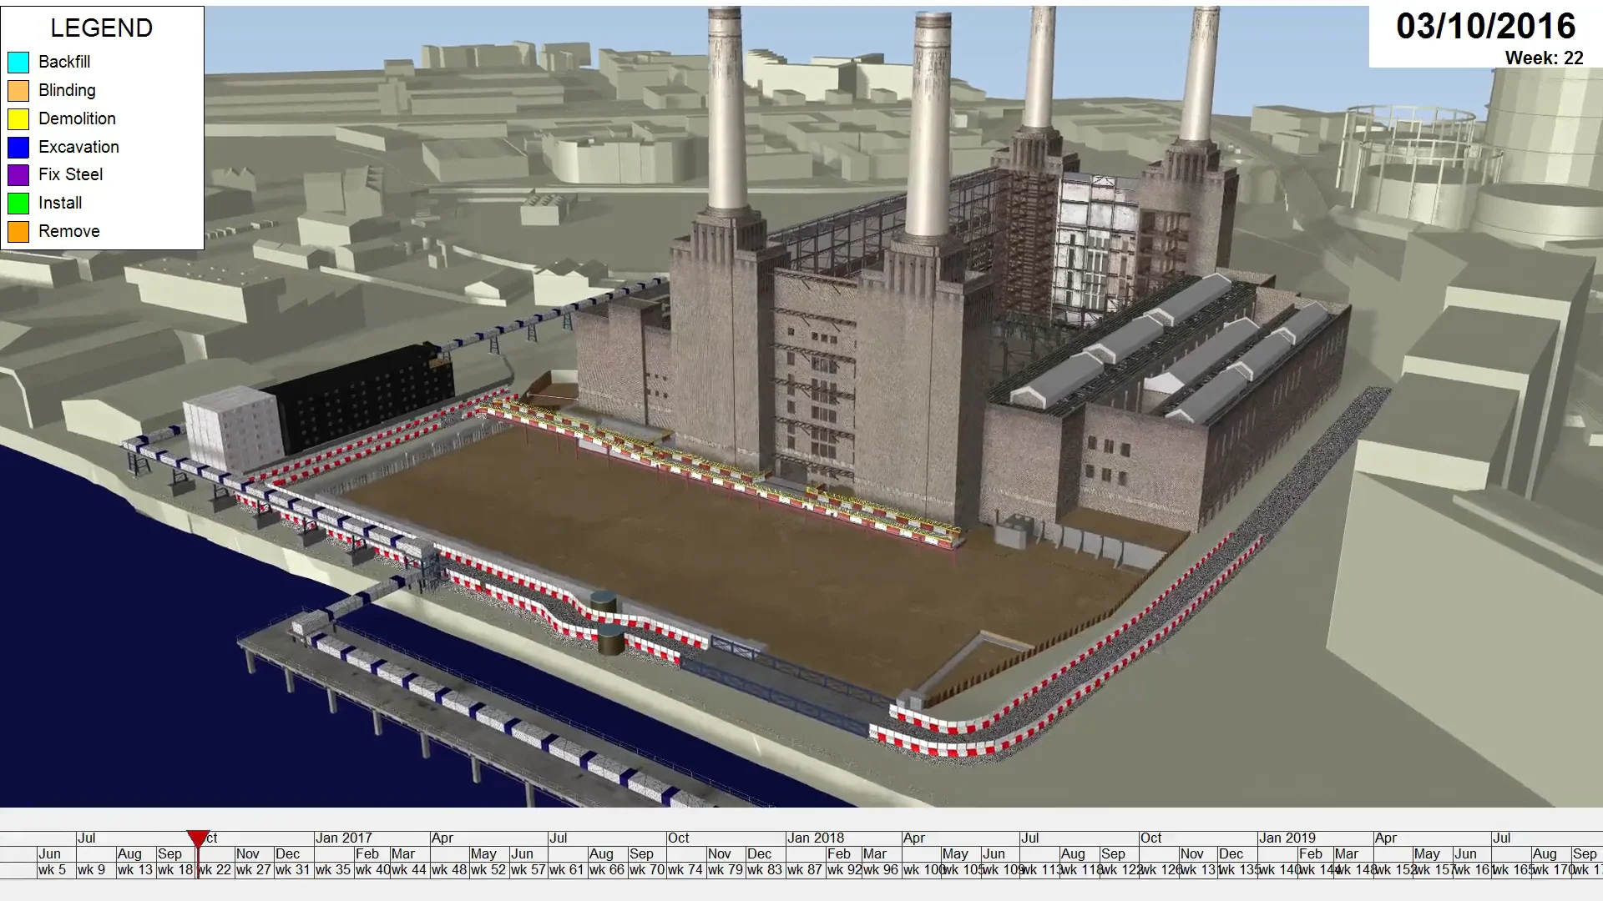
Task: Click the Oct label above wk 74
Action: pyautogui.click(x=679, y=838)
